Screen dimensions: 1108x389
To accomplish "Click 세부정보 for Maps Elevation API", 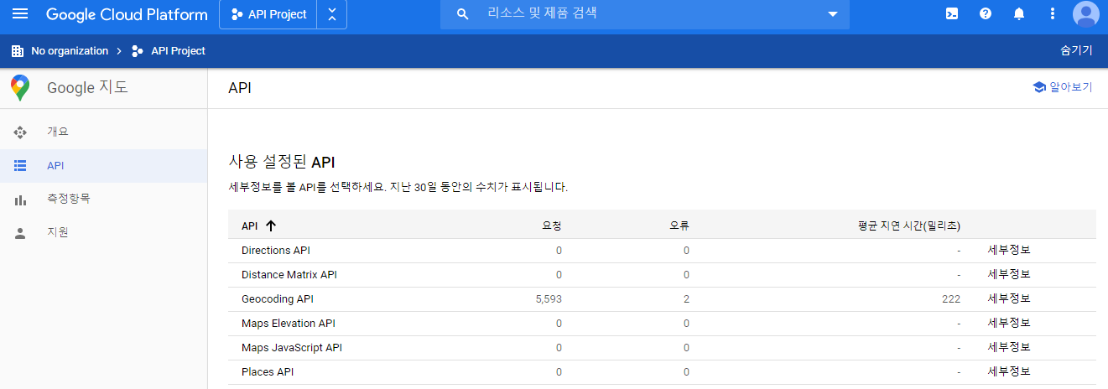I will [x=1009, y=324].
